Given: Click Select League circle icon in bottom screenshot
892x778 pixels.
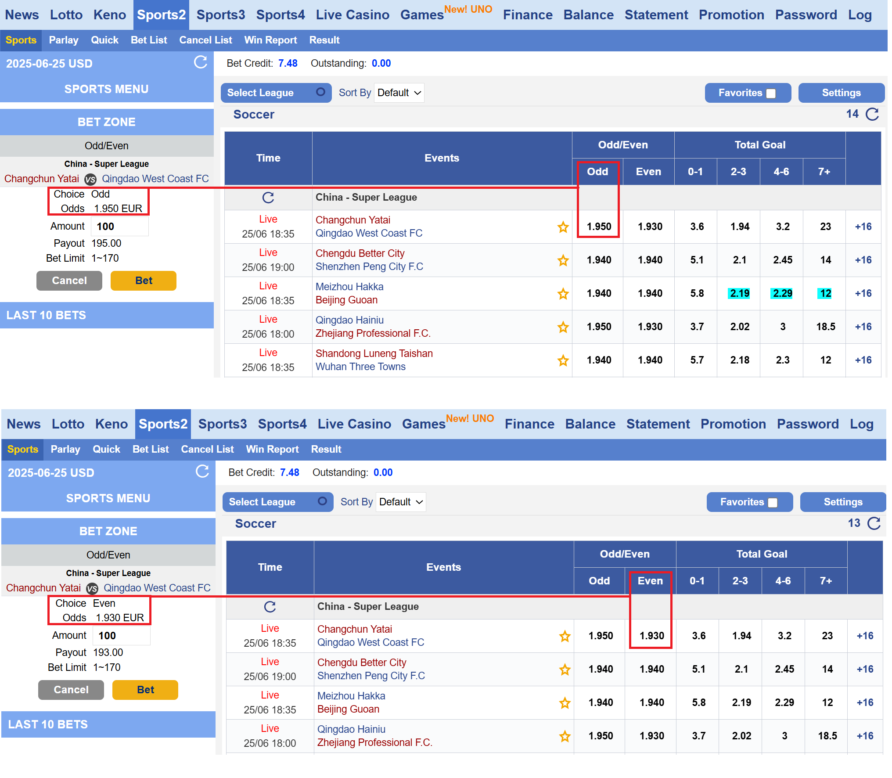Looking at the screenshot, I should click(x=323, y=501).
